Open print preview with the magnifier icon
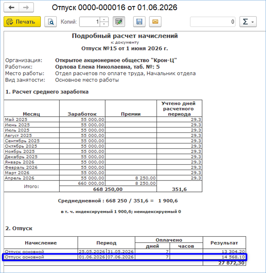 (x=50, y=22)
